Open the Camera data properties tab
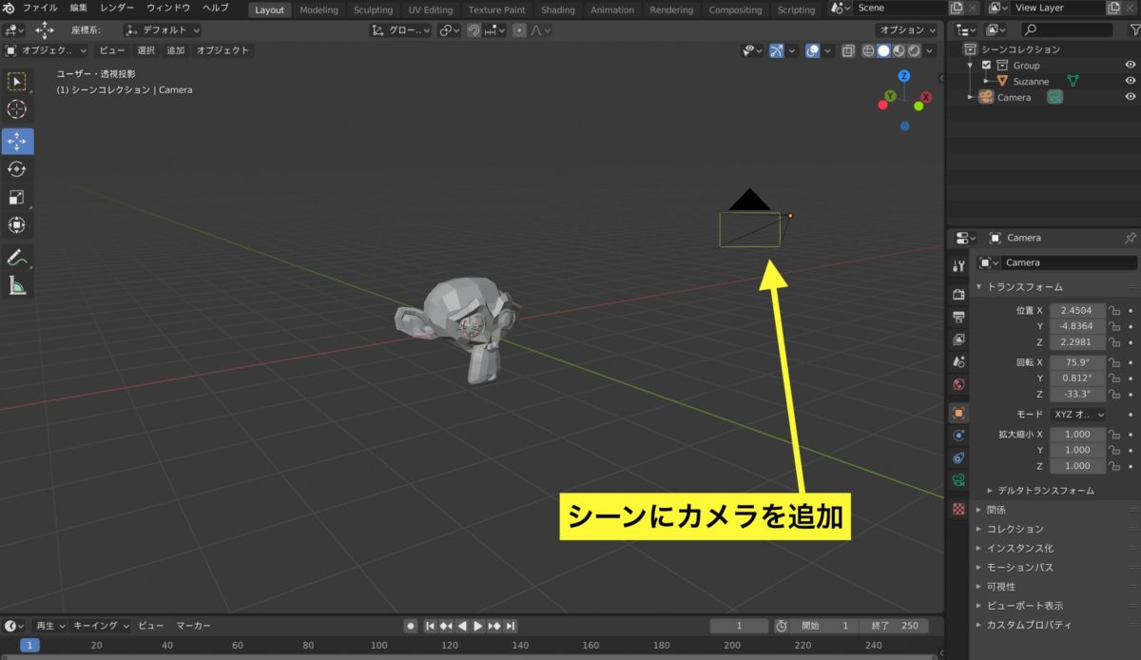Screen dimensions: 1141x660 coord(958,481)
